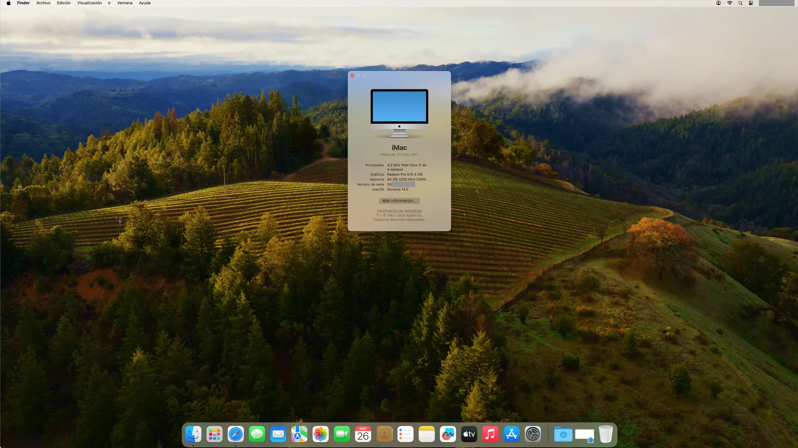Click the 'Todos los derechos reservados.' text
798x448 pixels.
[399, 220]
